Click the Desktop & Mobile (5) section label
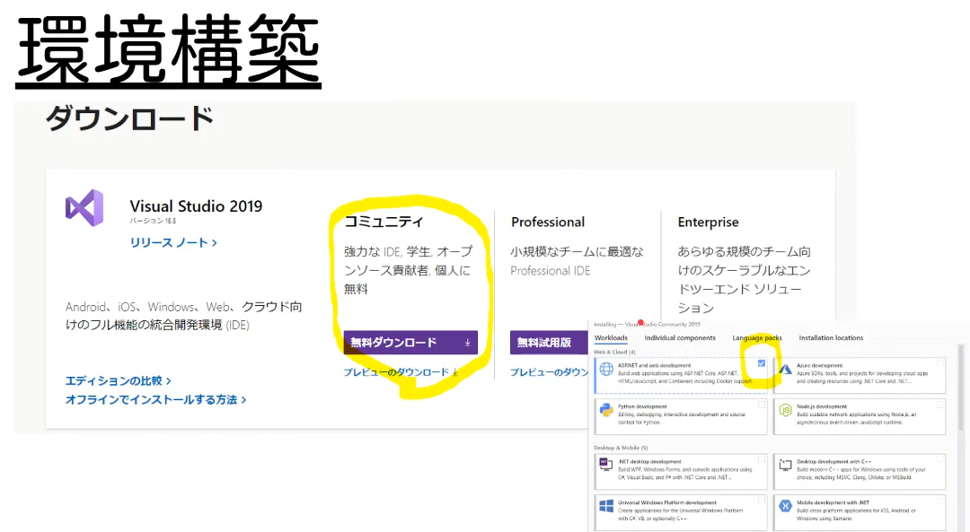The image size is (970, 532). [621, 448]
